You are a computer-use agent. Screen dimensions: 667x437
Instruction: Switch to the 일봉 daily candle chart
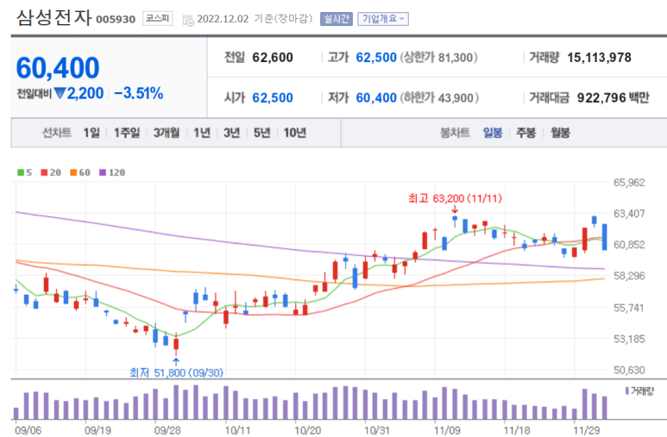493,133
